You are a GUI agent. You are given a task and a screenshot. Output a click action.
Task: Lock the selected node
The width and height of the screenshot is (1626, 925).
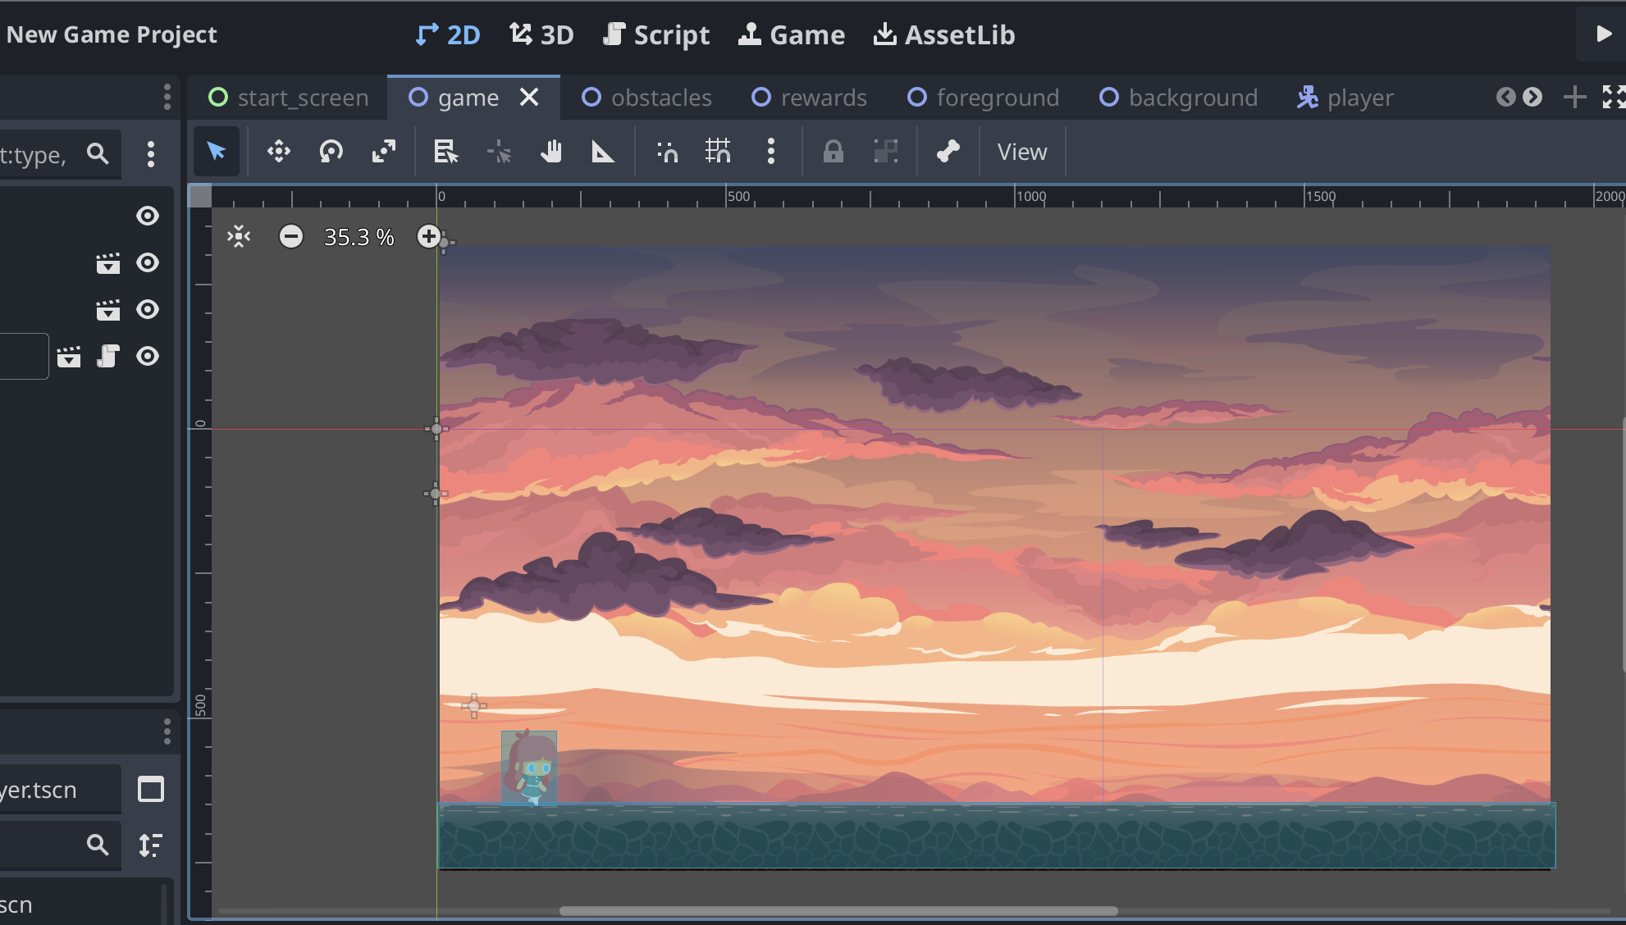click(x=834, y=152)
